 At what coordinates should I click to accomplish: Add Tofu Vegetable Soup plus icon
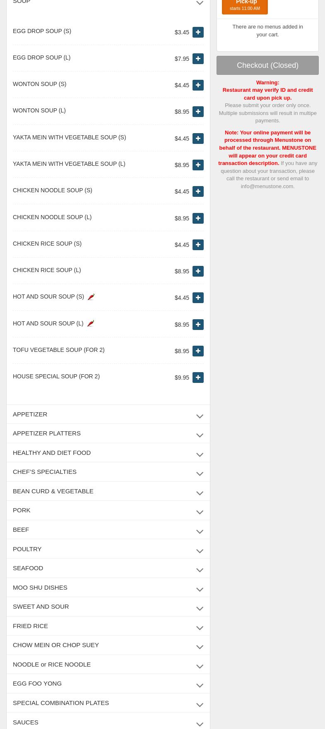tap(198, 351)
